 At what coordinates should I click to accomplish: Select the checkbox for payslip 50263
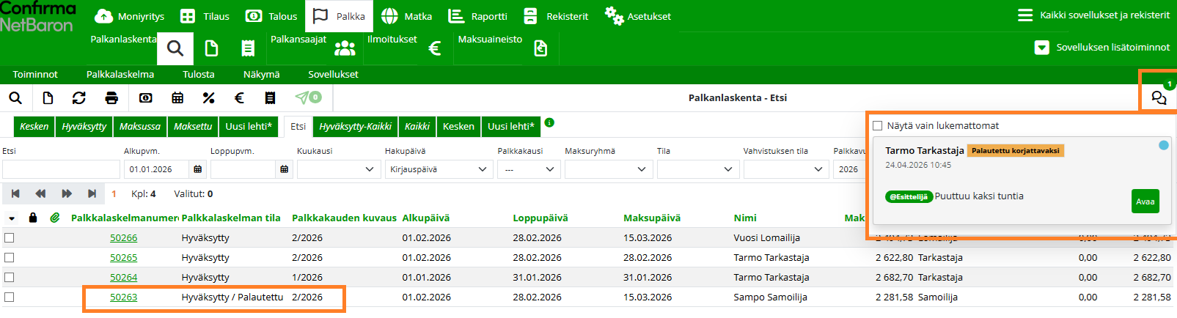10,297
